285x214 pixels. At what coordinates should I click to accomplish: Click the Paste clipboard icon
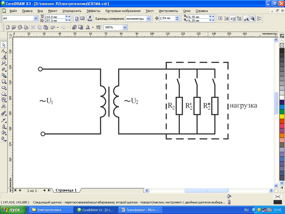pyautogui.click(x=46, y=27)
